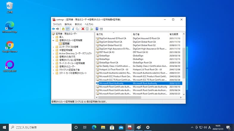Select GlobalSign Root CA certificate

(139, 63)
